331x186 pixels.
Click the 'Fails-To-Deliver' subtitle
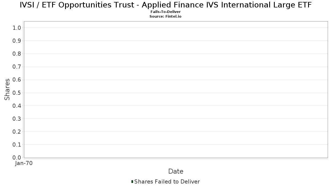click(165, 12)
